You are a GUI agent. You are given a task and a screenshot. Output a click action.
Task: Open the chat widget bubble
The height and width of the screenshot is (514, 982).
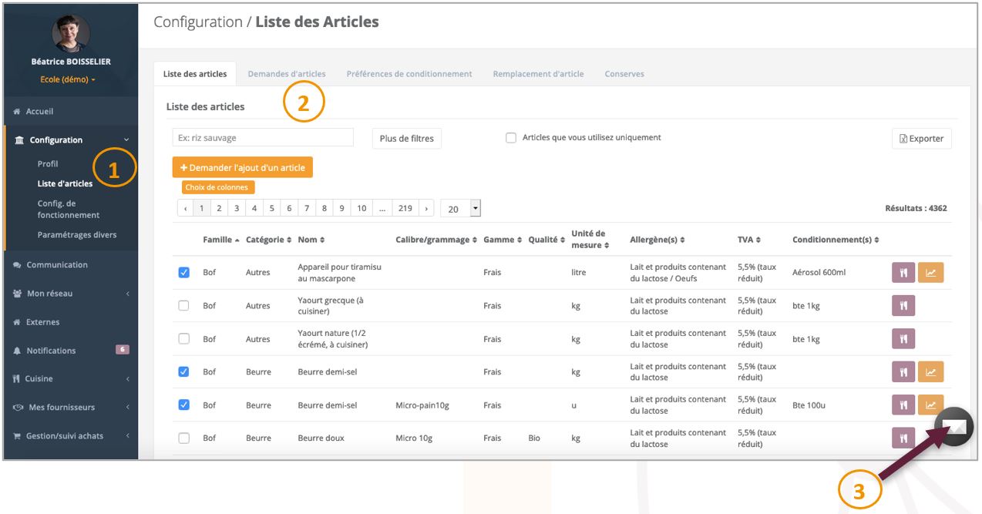(954, 426)
